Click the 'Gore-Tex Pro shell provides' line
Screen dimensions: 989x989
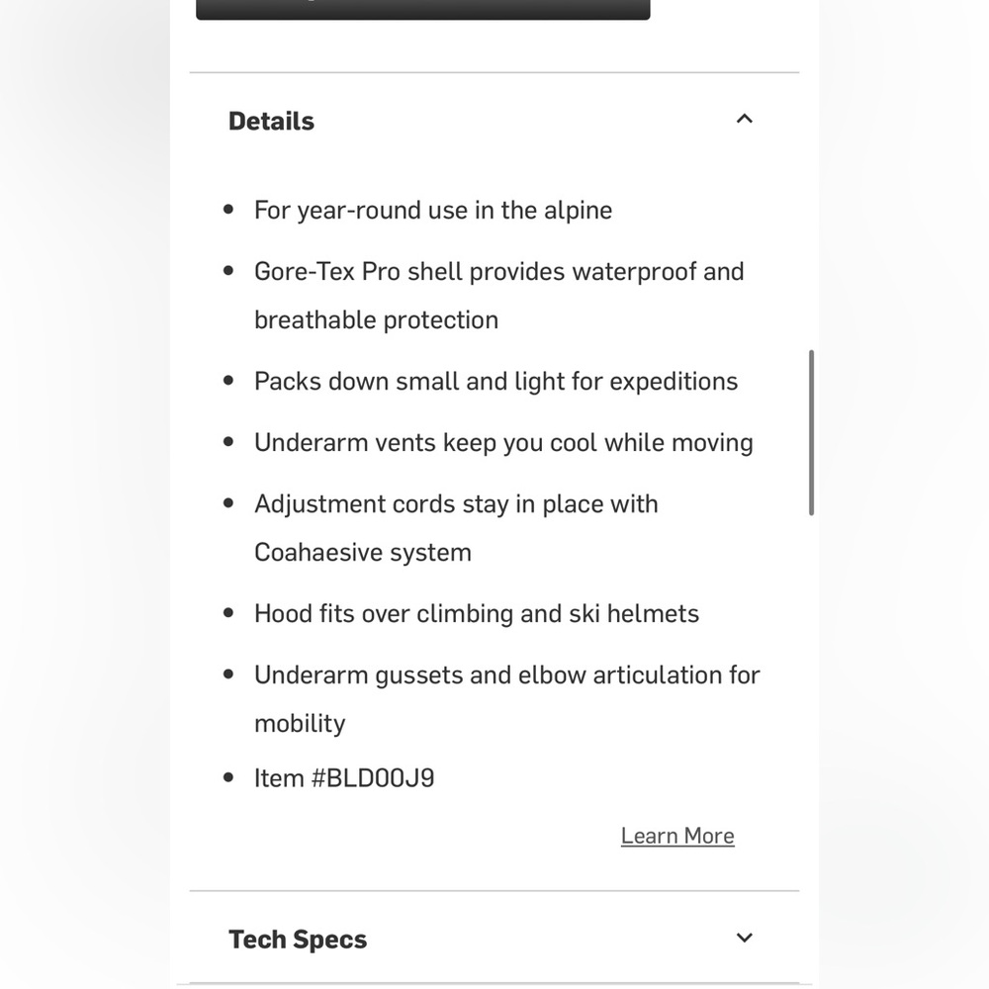pyautogui.click(x=498, y=271)
